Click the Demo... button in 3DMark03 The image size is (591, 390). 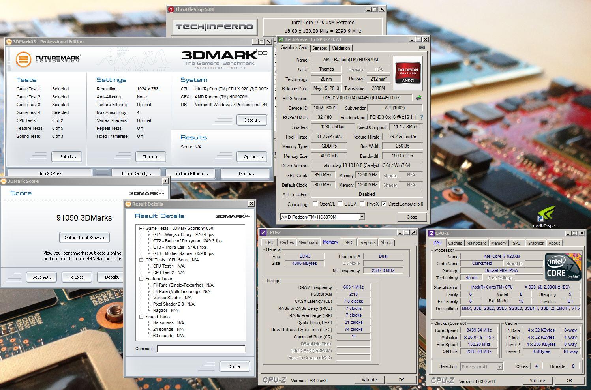[245, 174]
